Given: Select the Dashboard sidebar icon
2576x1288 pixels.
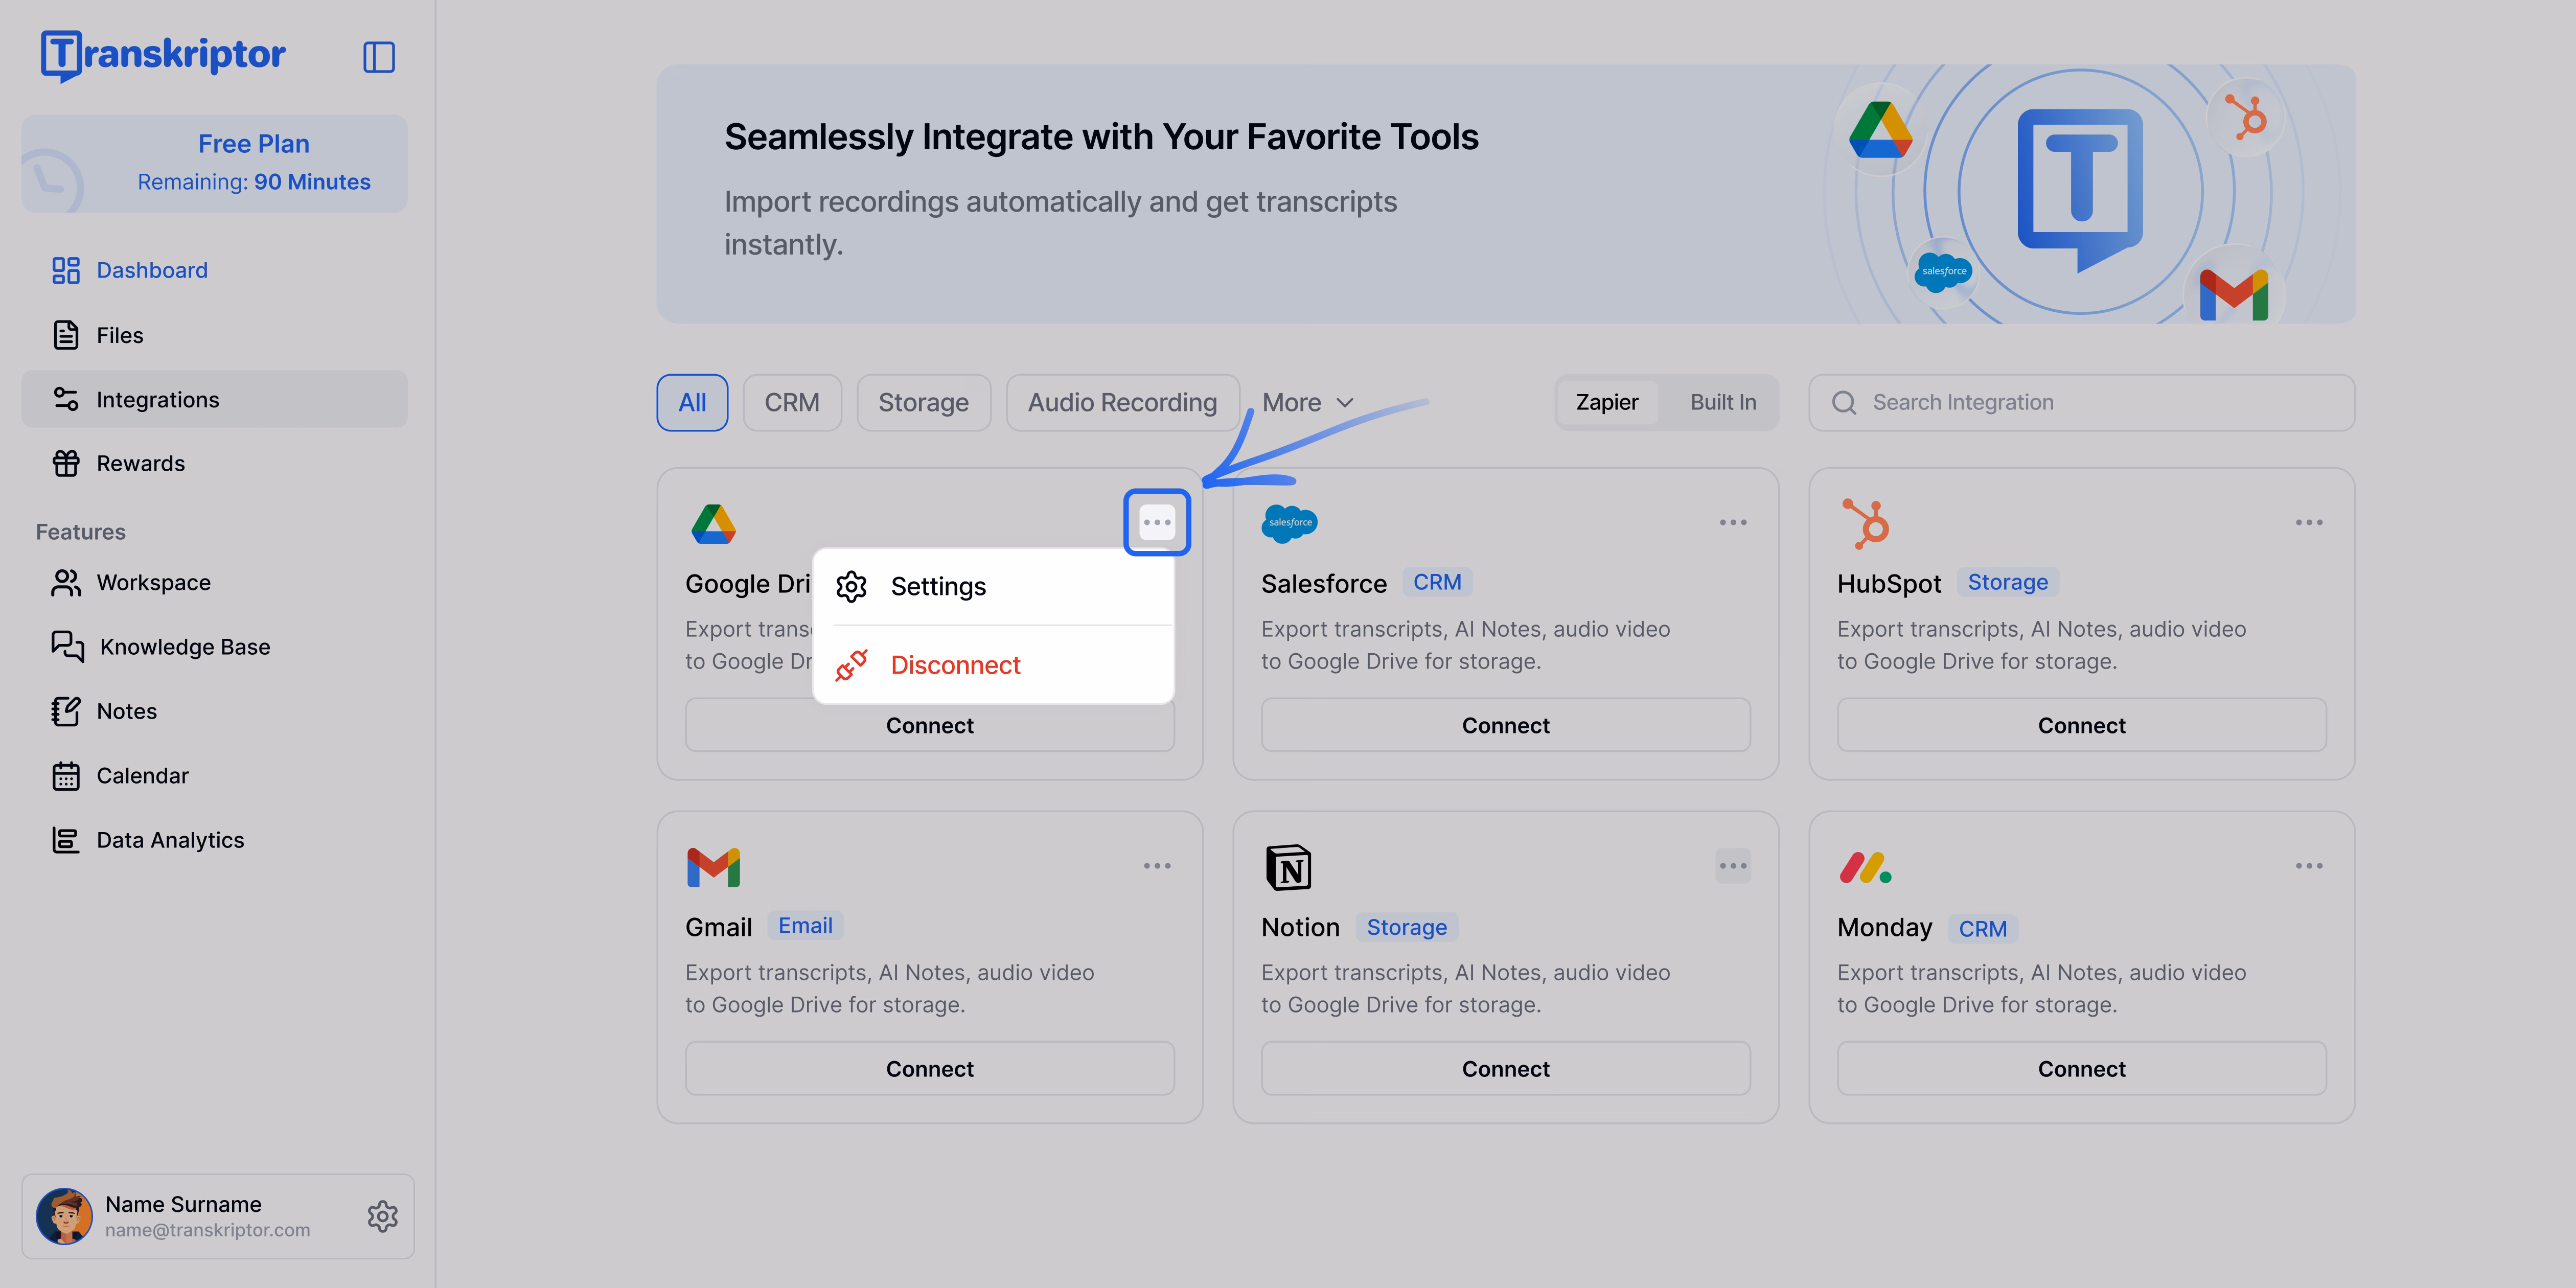Looking at the screenshot, I should [x=66, y=270].
